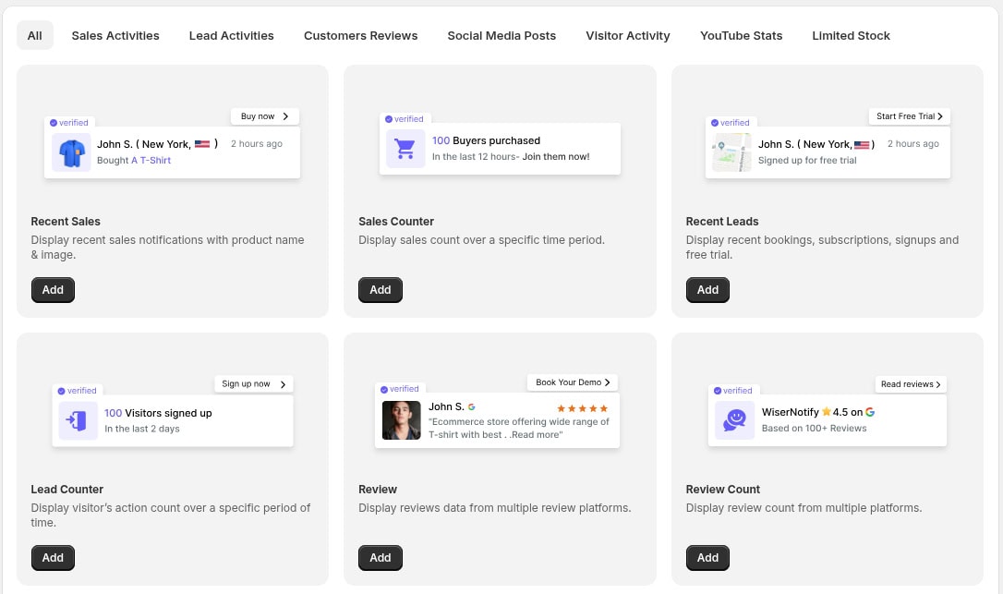Open the Customers Reviews tab

360,36
